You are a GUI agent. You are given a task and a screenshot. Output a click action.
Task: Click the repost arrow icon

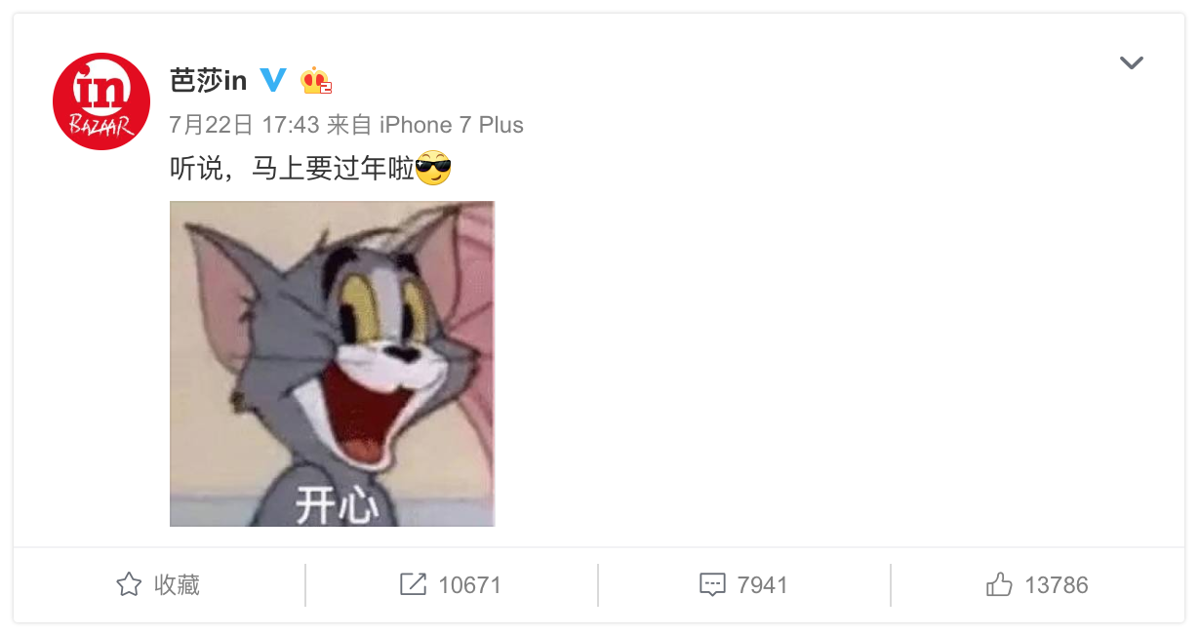(x=413, y=584)
